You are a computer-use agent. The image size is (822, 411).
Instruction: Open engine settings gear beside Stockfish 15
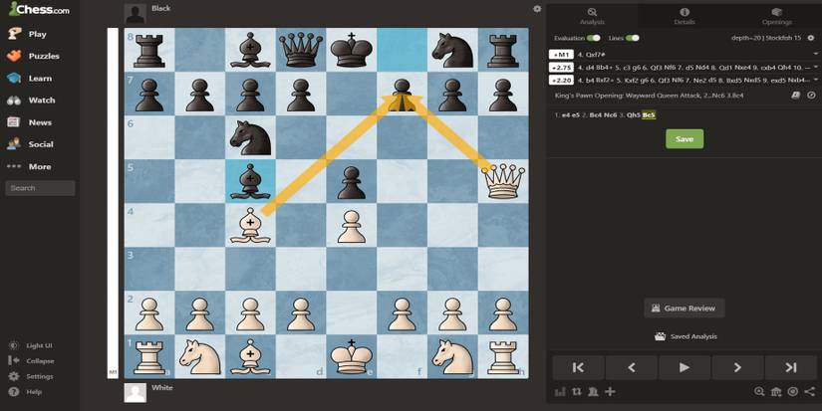811,38
